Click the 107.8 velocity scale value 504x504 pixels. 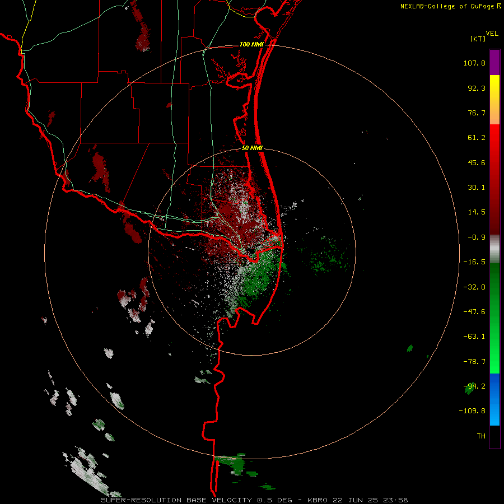(474, 63)
